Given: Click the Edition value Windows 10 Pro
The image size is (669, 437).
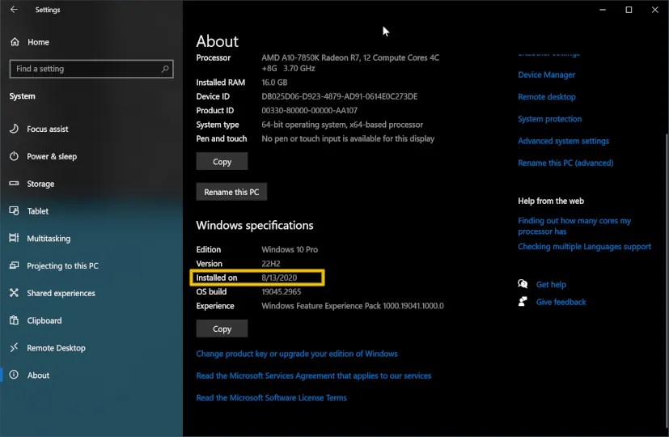Looking at the screenshot, I should coord(290,249).
